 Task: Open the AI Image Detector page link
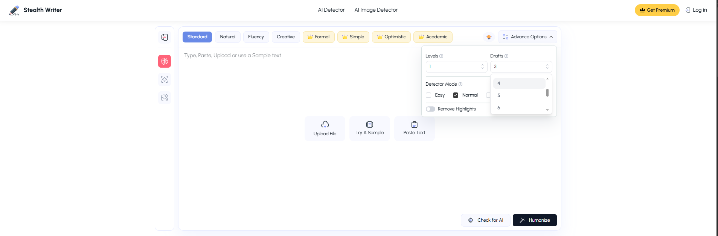376,10
